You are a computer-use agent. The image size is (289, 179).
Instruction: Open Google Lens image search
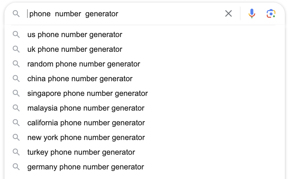point(271,13)
